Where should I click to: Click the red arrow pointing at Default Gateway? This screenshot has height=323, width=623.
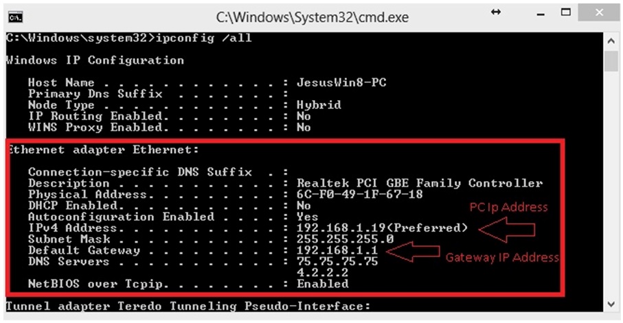tap(414, 252)
